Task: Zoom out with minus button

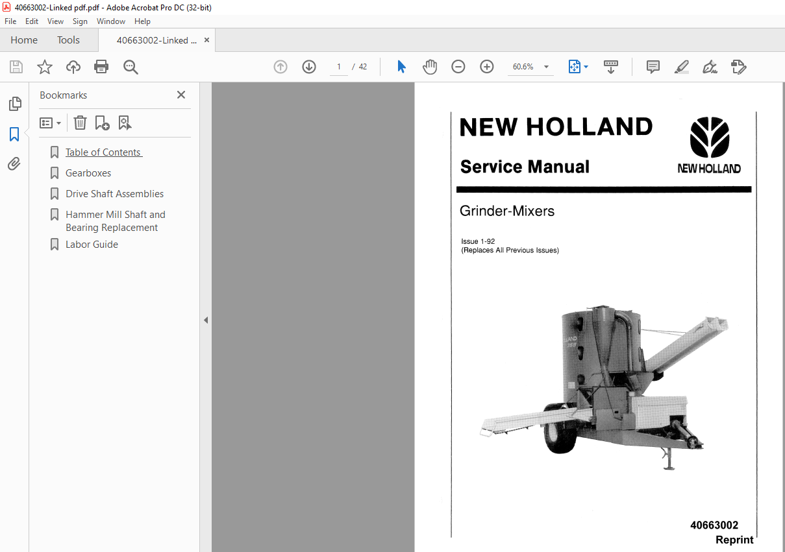Action: click(458, 67)
